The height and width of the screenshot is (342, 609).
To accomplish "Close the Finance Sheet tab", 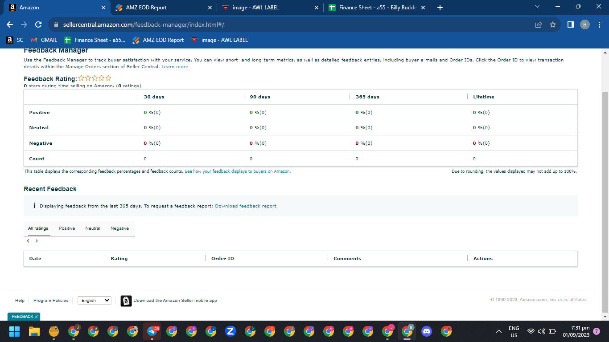I will [x=423, y=8].
